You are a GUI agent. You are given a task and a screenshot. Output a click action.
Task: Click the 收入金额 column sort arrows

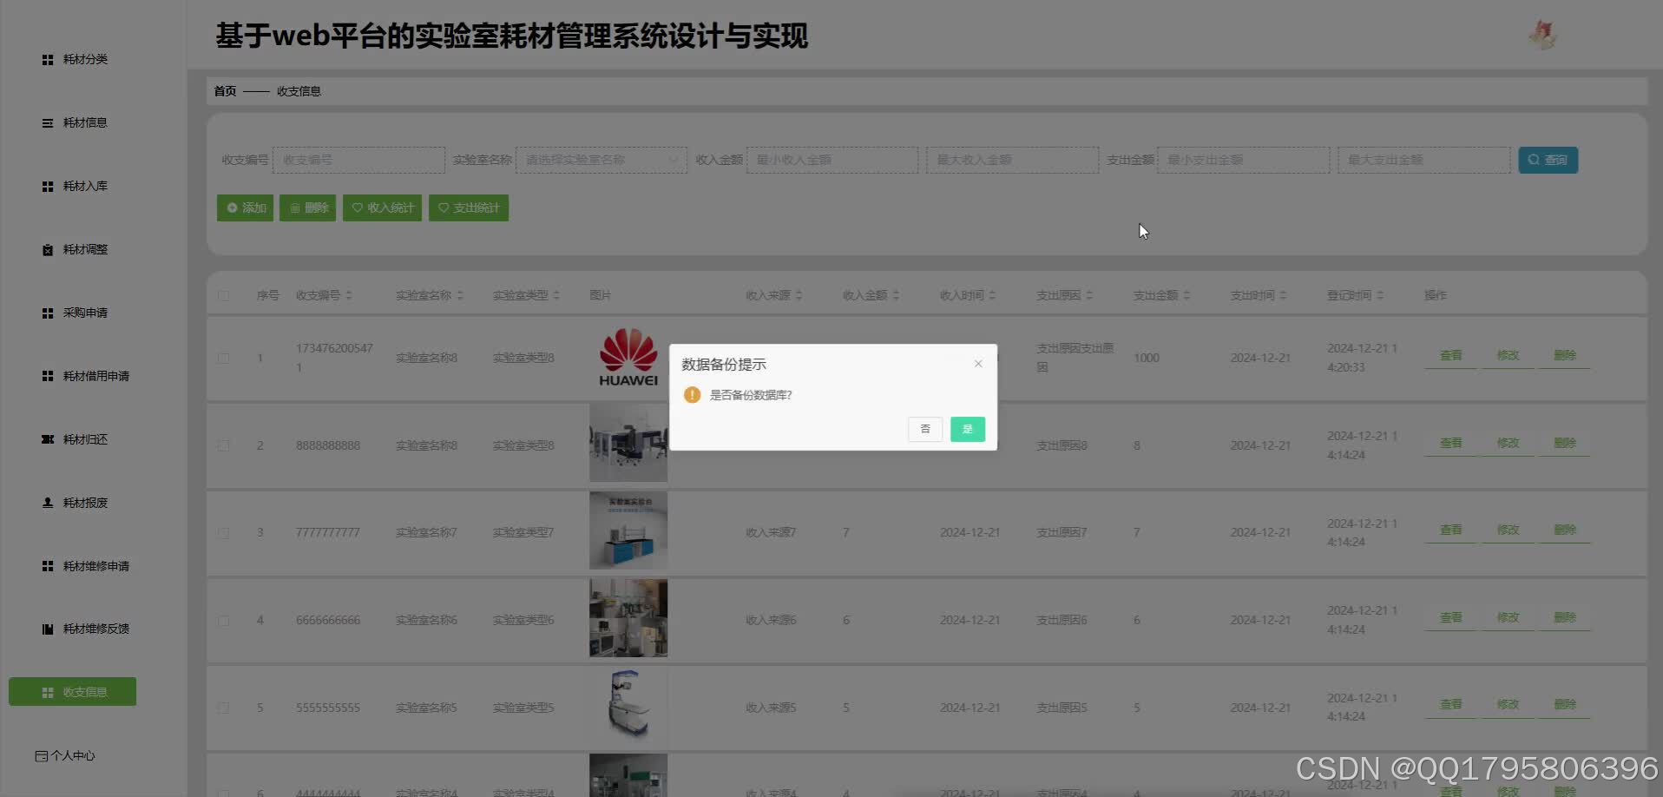click(x=897, y=294)
